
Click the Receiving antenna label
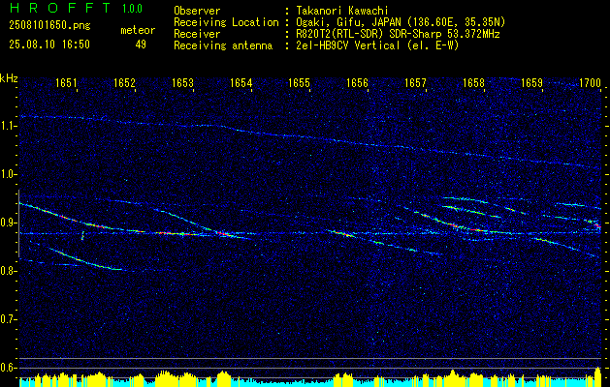click(223, 45)
